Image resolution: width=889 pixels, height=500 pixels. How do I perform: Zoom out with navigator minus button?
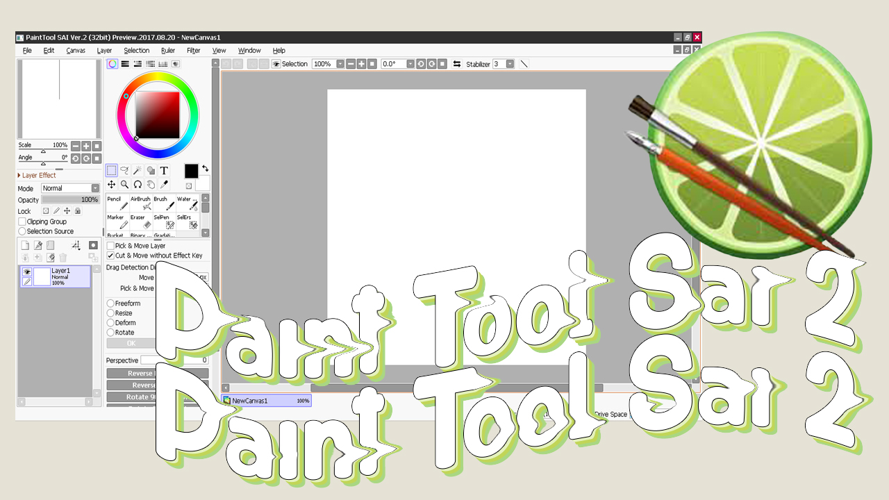pyautogui.click(x=76, y=146)
